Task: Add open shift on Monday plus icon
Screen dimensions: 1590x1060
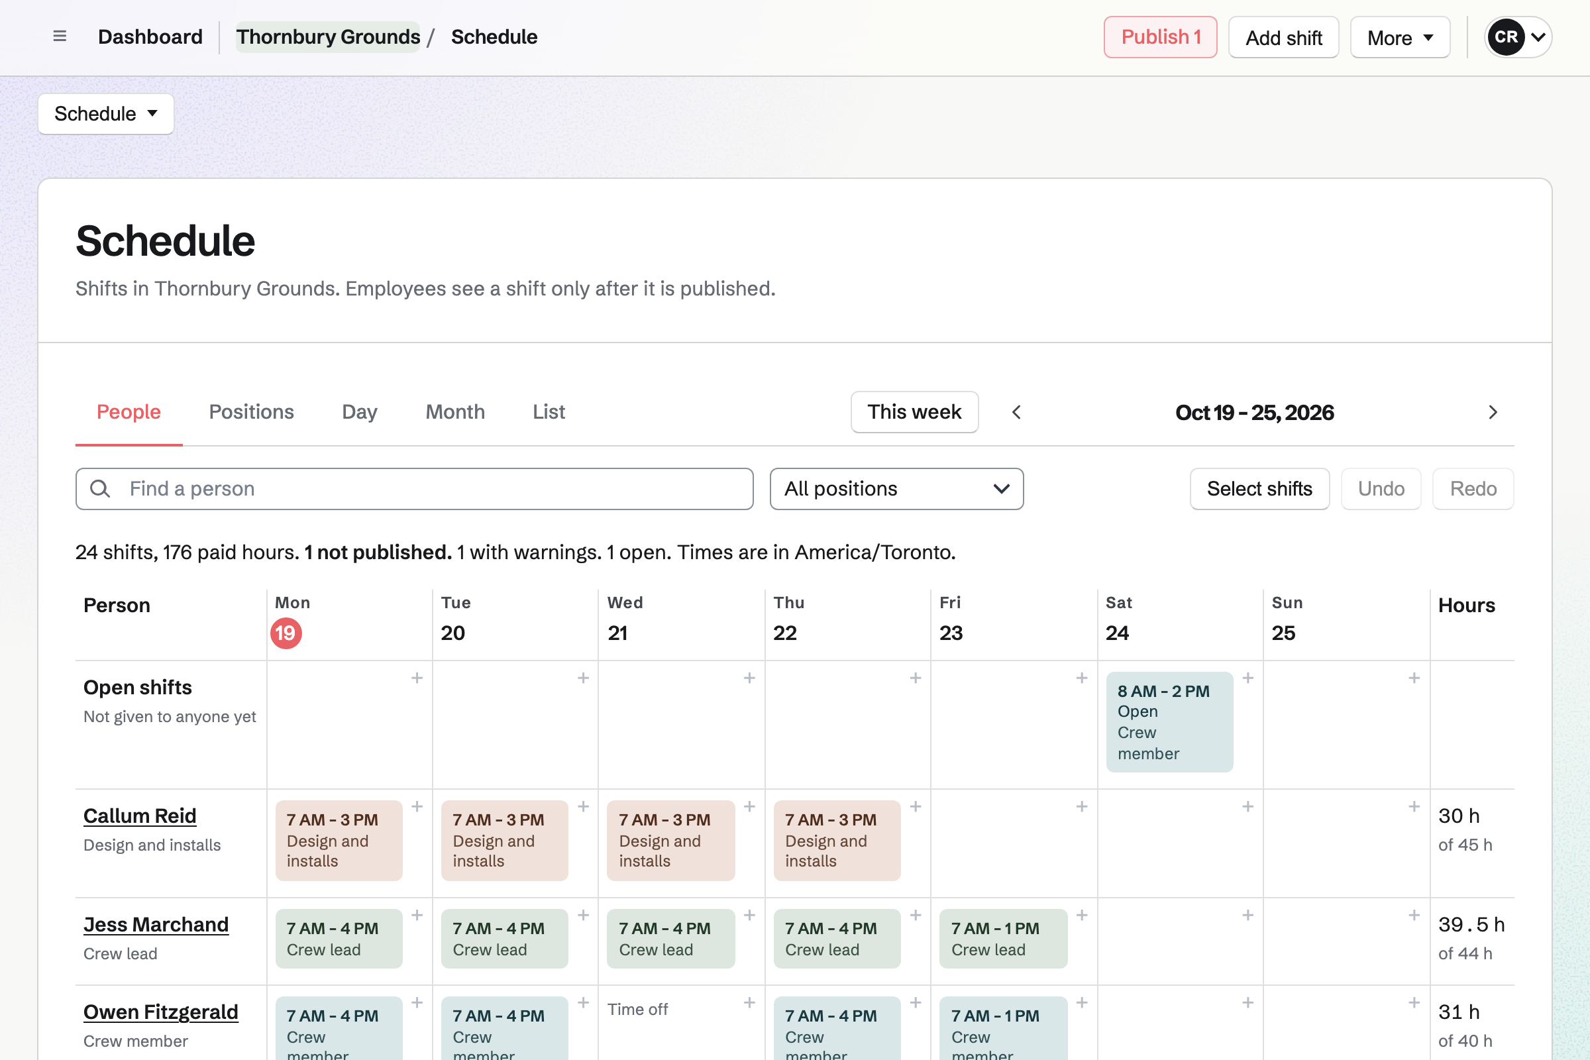Action: click(417, 678)
